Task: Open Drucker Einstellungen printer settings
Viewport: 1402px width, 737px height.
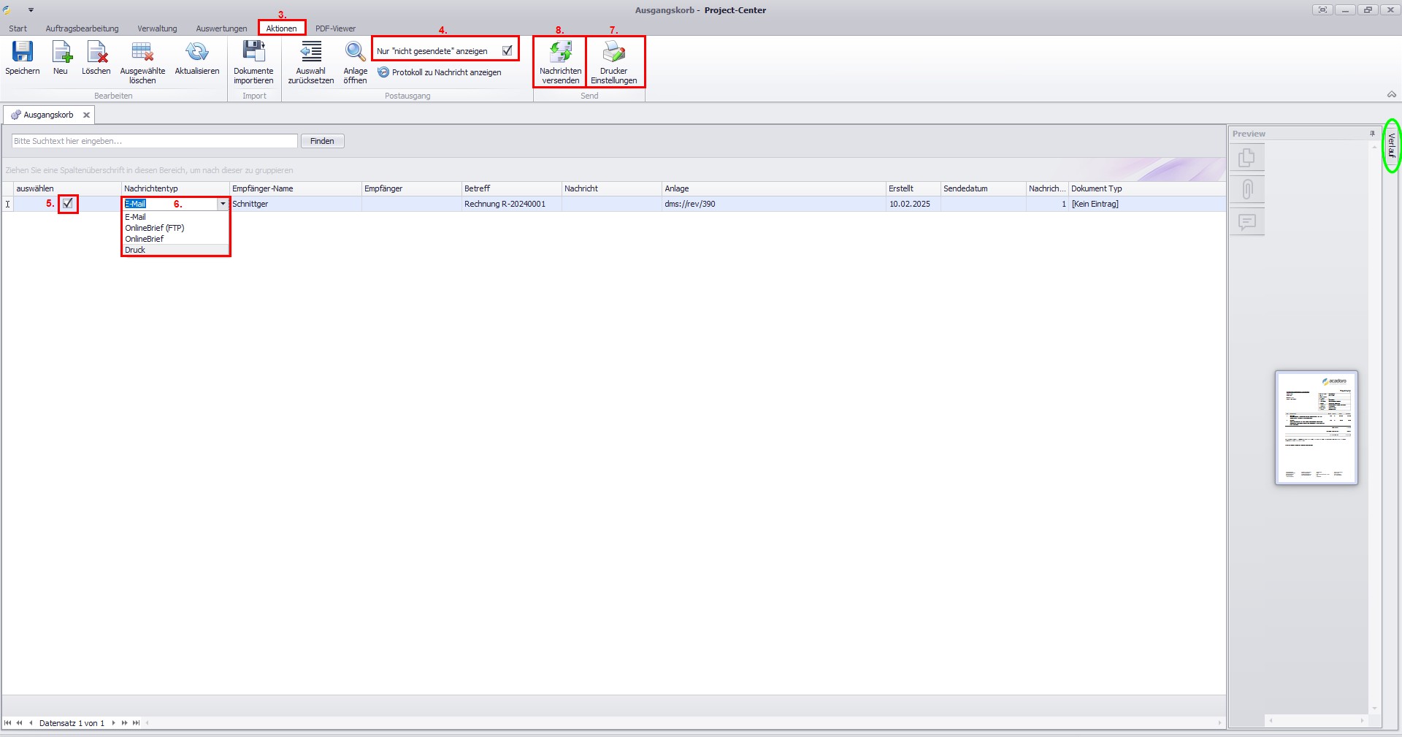Action: (x=613, y=53)
